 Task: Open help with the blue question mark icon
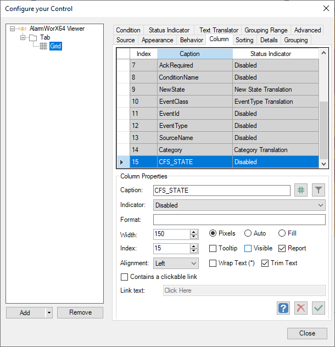click(283, 308)
